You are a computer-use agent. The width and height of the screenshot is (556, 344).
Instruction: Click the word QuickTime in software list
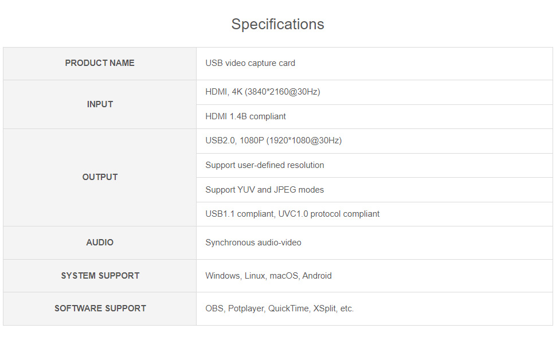(289, 308)
